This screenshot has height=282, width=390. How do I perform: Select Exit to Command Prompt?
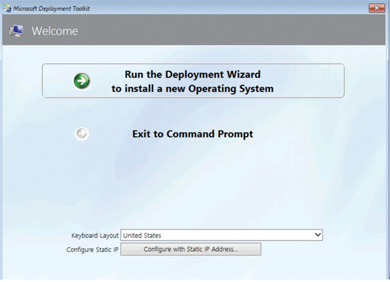pyautogui.click(x=192, y=134)
